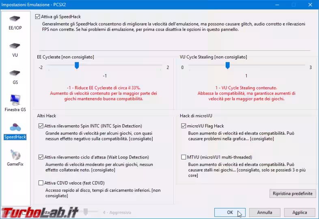The height and width of the screenshot is (219, 319).
Task: Click the EE/IOP label in sidebar
Action: pos(15,28)
